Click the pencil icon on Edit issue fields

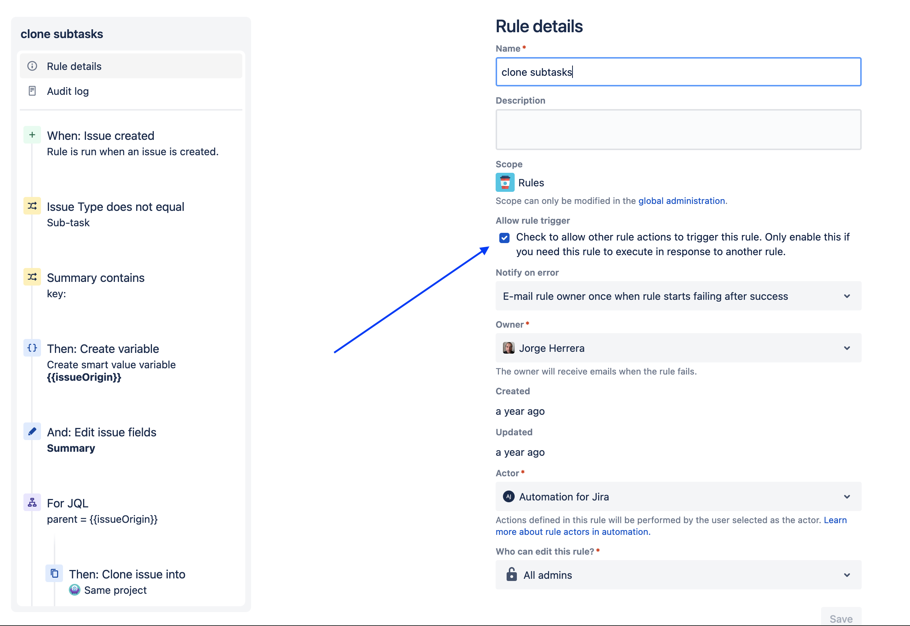32,432
